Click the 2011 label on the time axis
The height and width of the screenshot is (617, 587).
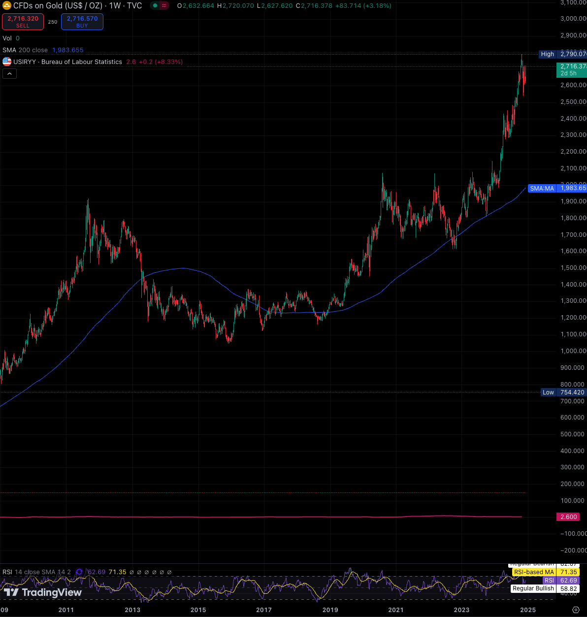click(66, 610)
